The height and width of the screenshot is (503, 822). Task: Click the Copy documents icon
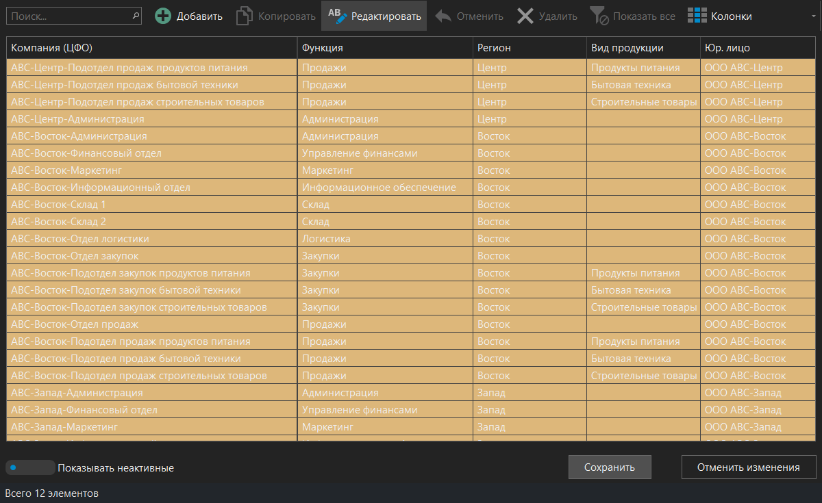245,16
